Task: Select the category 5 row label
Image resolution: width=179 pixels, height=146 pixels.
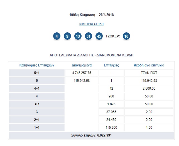Action: coord(37,81)
